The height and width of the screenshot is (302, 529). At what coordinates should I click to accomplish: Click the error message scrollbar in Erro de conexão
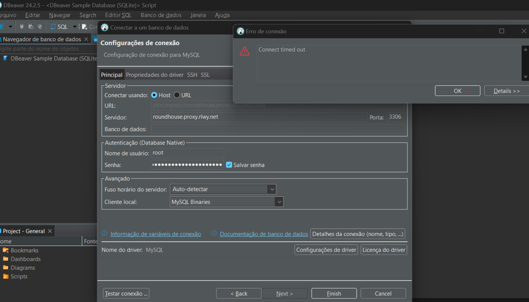pyautogui.click(x=525, y=63)
